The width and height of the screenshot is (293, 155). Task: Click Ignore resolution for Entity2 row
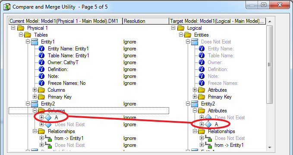130,104
